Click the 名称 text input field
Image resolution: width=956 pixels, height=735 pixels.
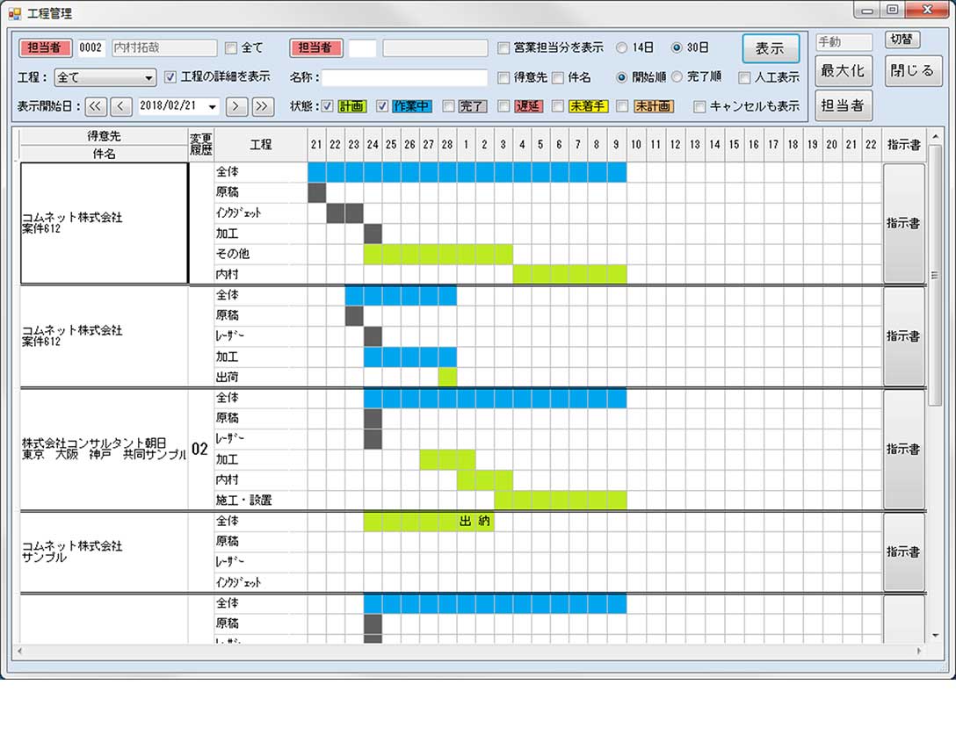pos(405,77)
